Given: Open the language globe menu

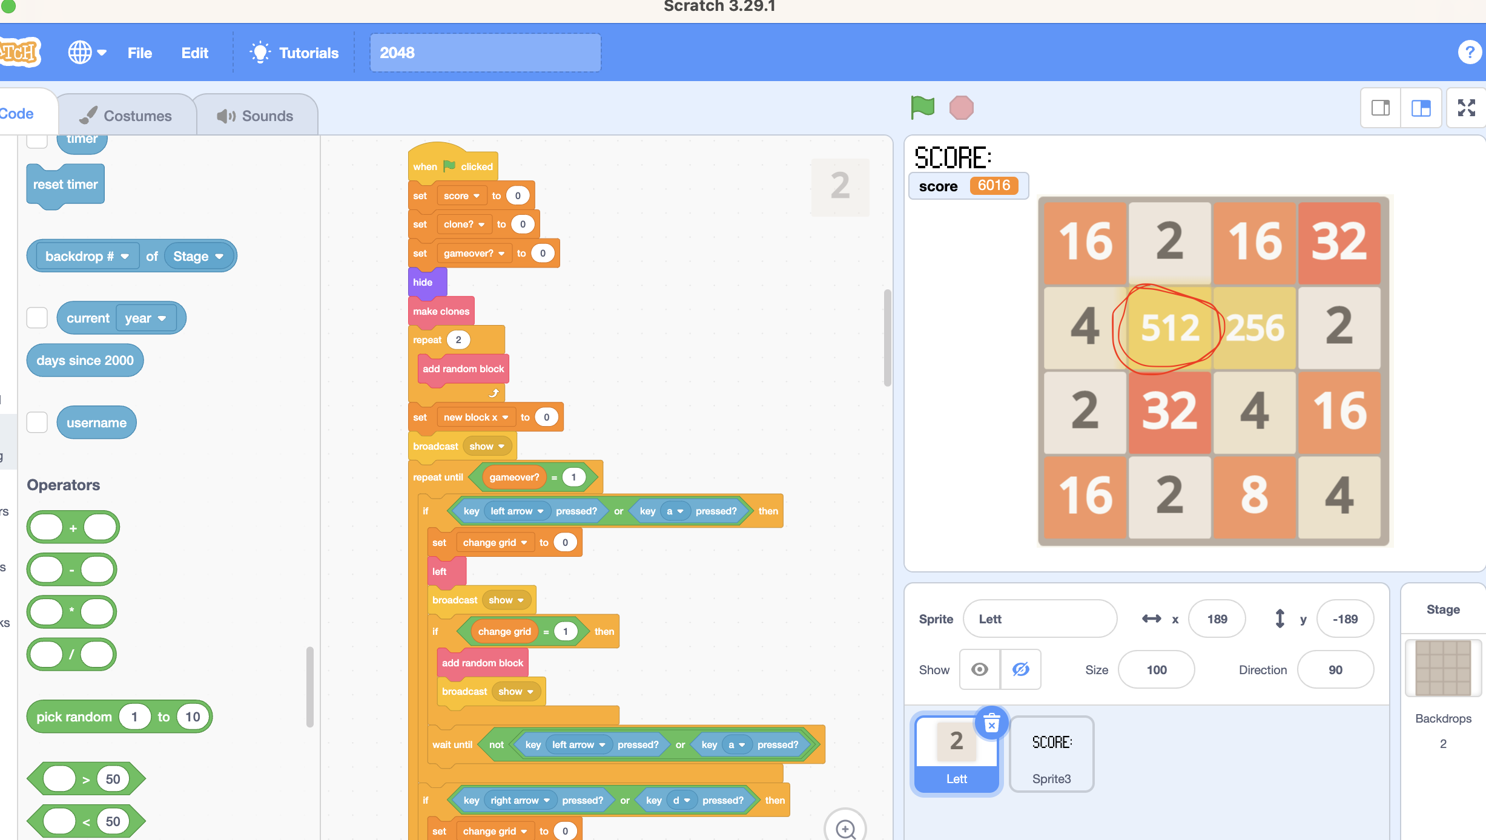Looking at the screenshot, I should click(x=87, y=53).
